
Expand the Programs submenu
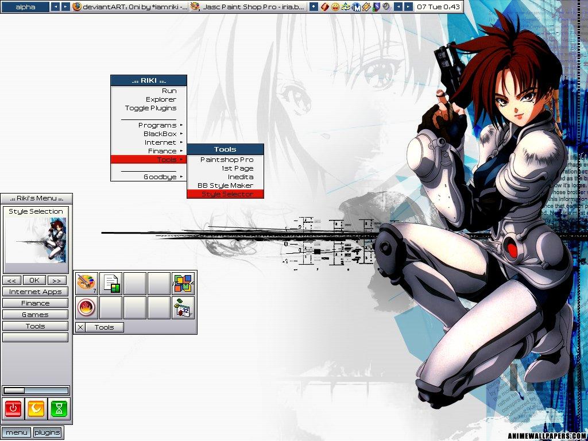(x=149, y=125)
